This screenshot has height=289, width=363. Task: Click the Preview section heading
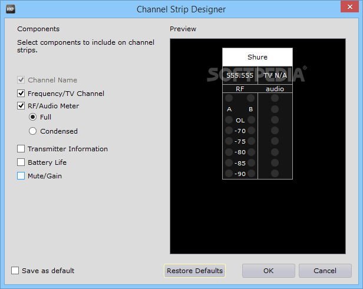point(183,29)
